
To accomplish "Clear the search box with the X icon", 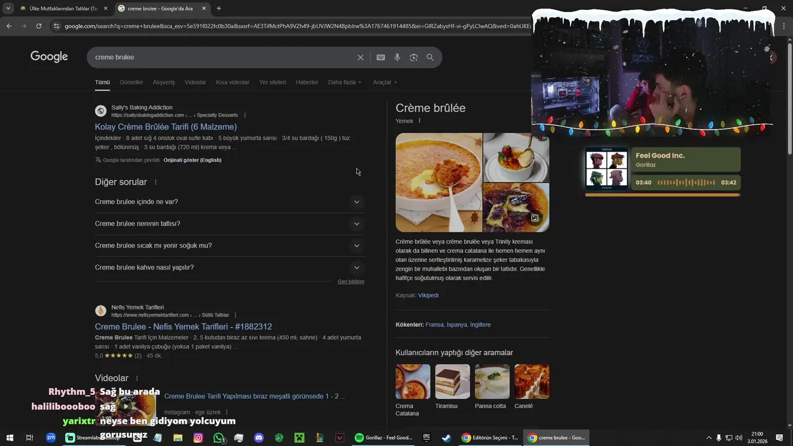I will 361,57.
